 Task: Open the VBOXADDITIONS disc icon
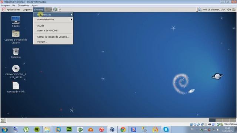16,68
